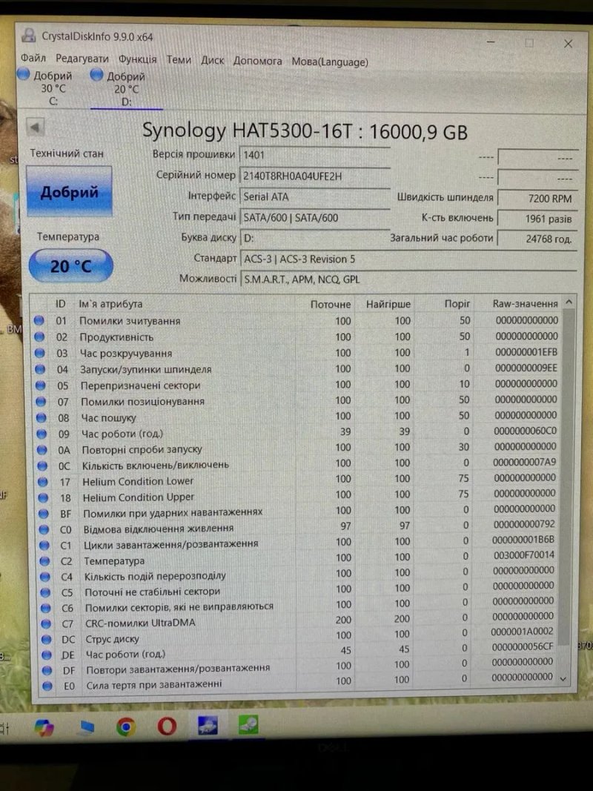Viewport: 593px width, 791px height.
Task: Open the Допомога menu
Action: click(x=257, y=61)
